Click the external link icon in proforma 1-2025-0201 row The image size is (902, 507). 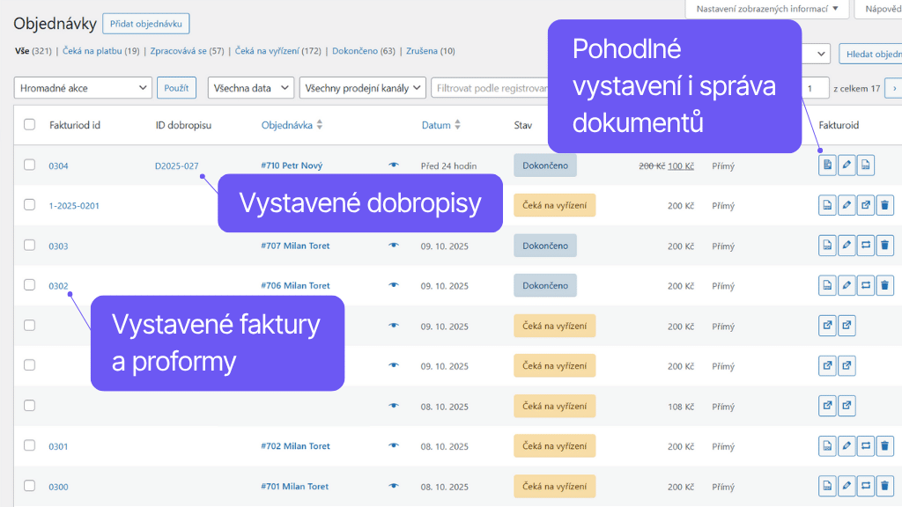[x=866, y=205]
